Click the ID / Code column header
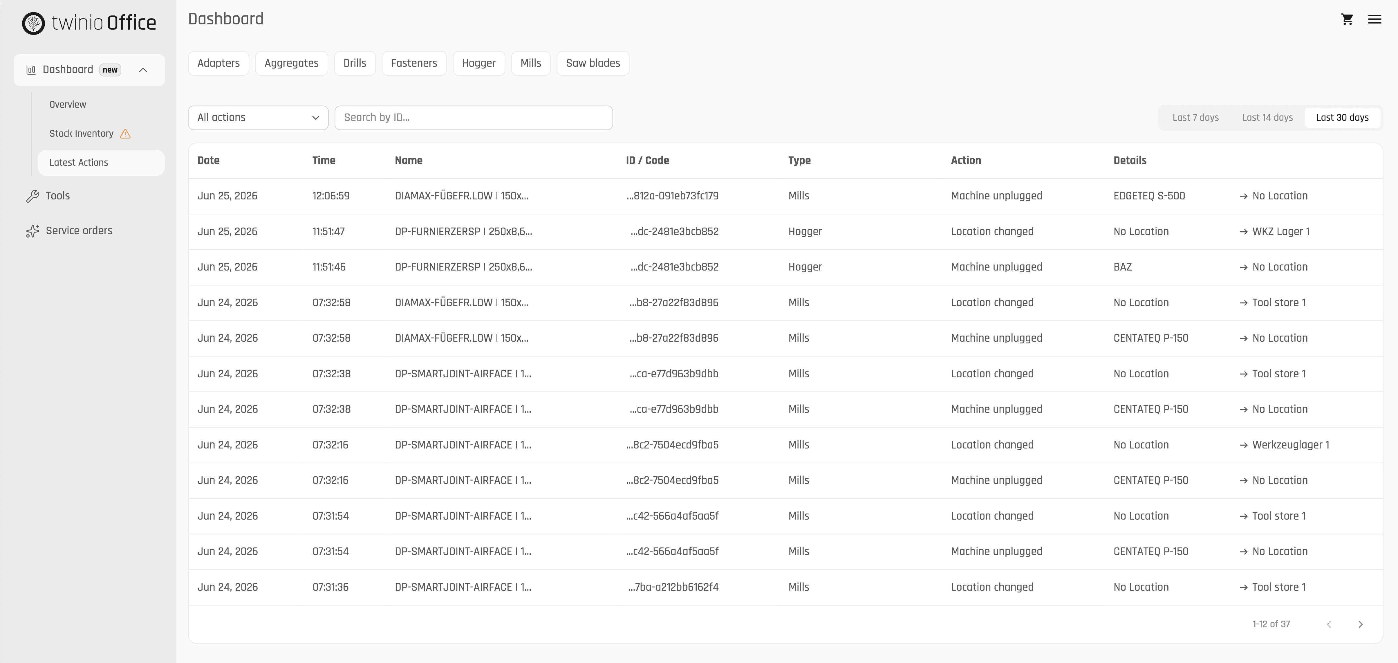 click(x=647, y=161)
